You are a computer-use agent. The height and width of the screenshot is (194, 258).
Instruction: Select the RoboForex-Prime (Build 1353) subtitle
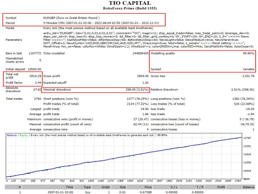point(130,8)
